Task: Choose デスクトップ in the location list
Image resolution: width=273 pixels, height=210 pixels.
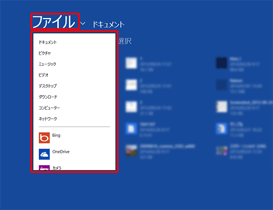Action: tap(48, 86)
